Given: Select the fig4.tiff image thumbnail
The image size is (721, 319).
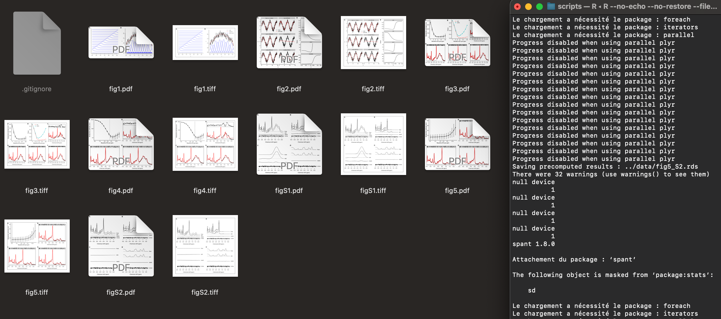Looking at the screenshot, I should point(205,144).
